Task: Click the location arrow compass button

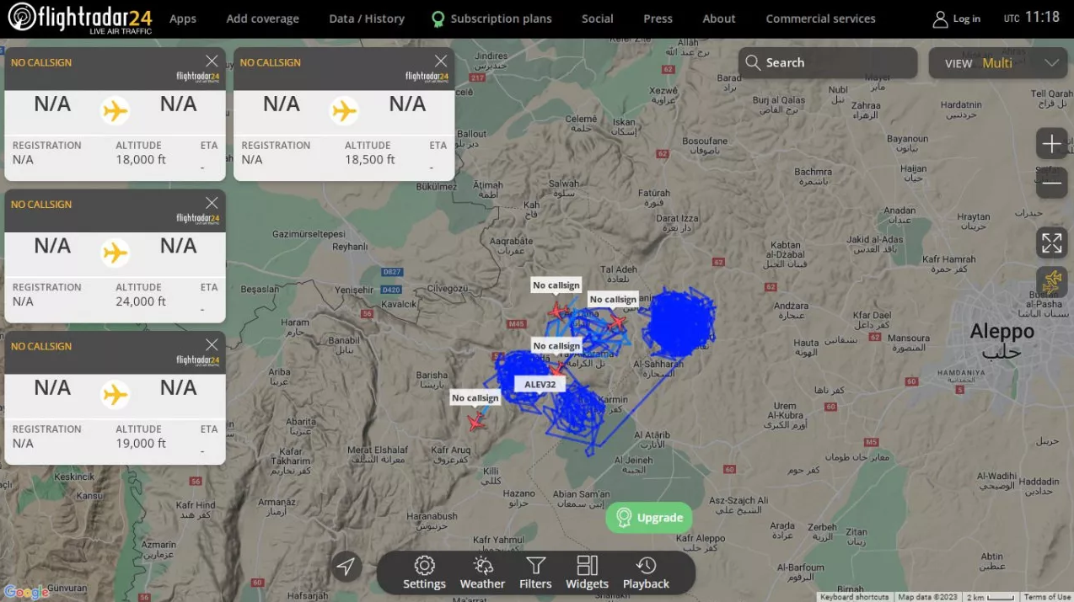Action: [x=346, y=567]
